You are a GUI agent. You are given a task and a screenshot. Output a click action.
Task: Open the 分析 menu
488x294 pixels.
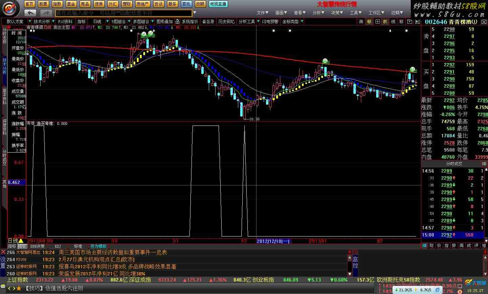(x=319, y=13)
